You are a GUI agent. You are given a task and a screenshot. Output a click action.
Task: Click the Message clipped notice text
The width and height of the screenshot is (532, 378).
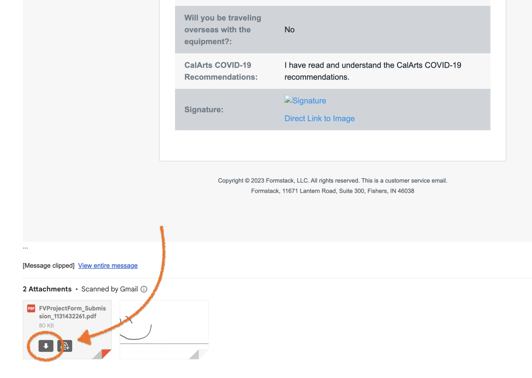point(49,266)
